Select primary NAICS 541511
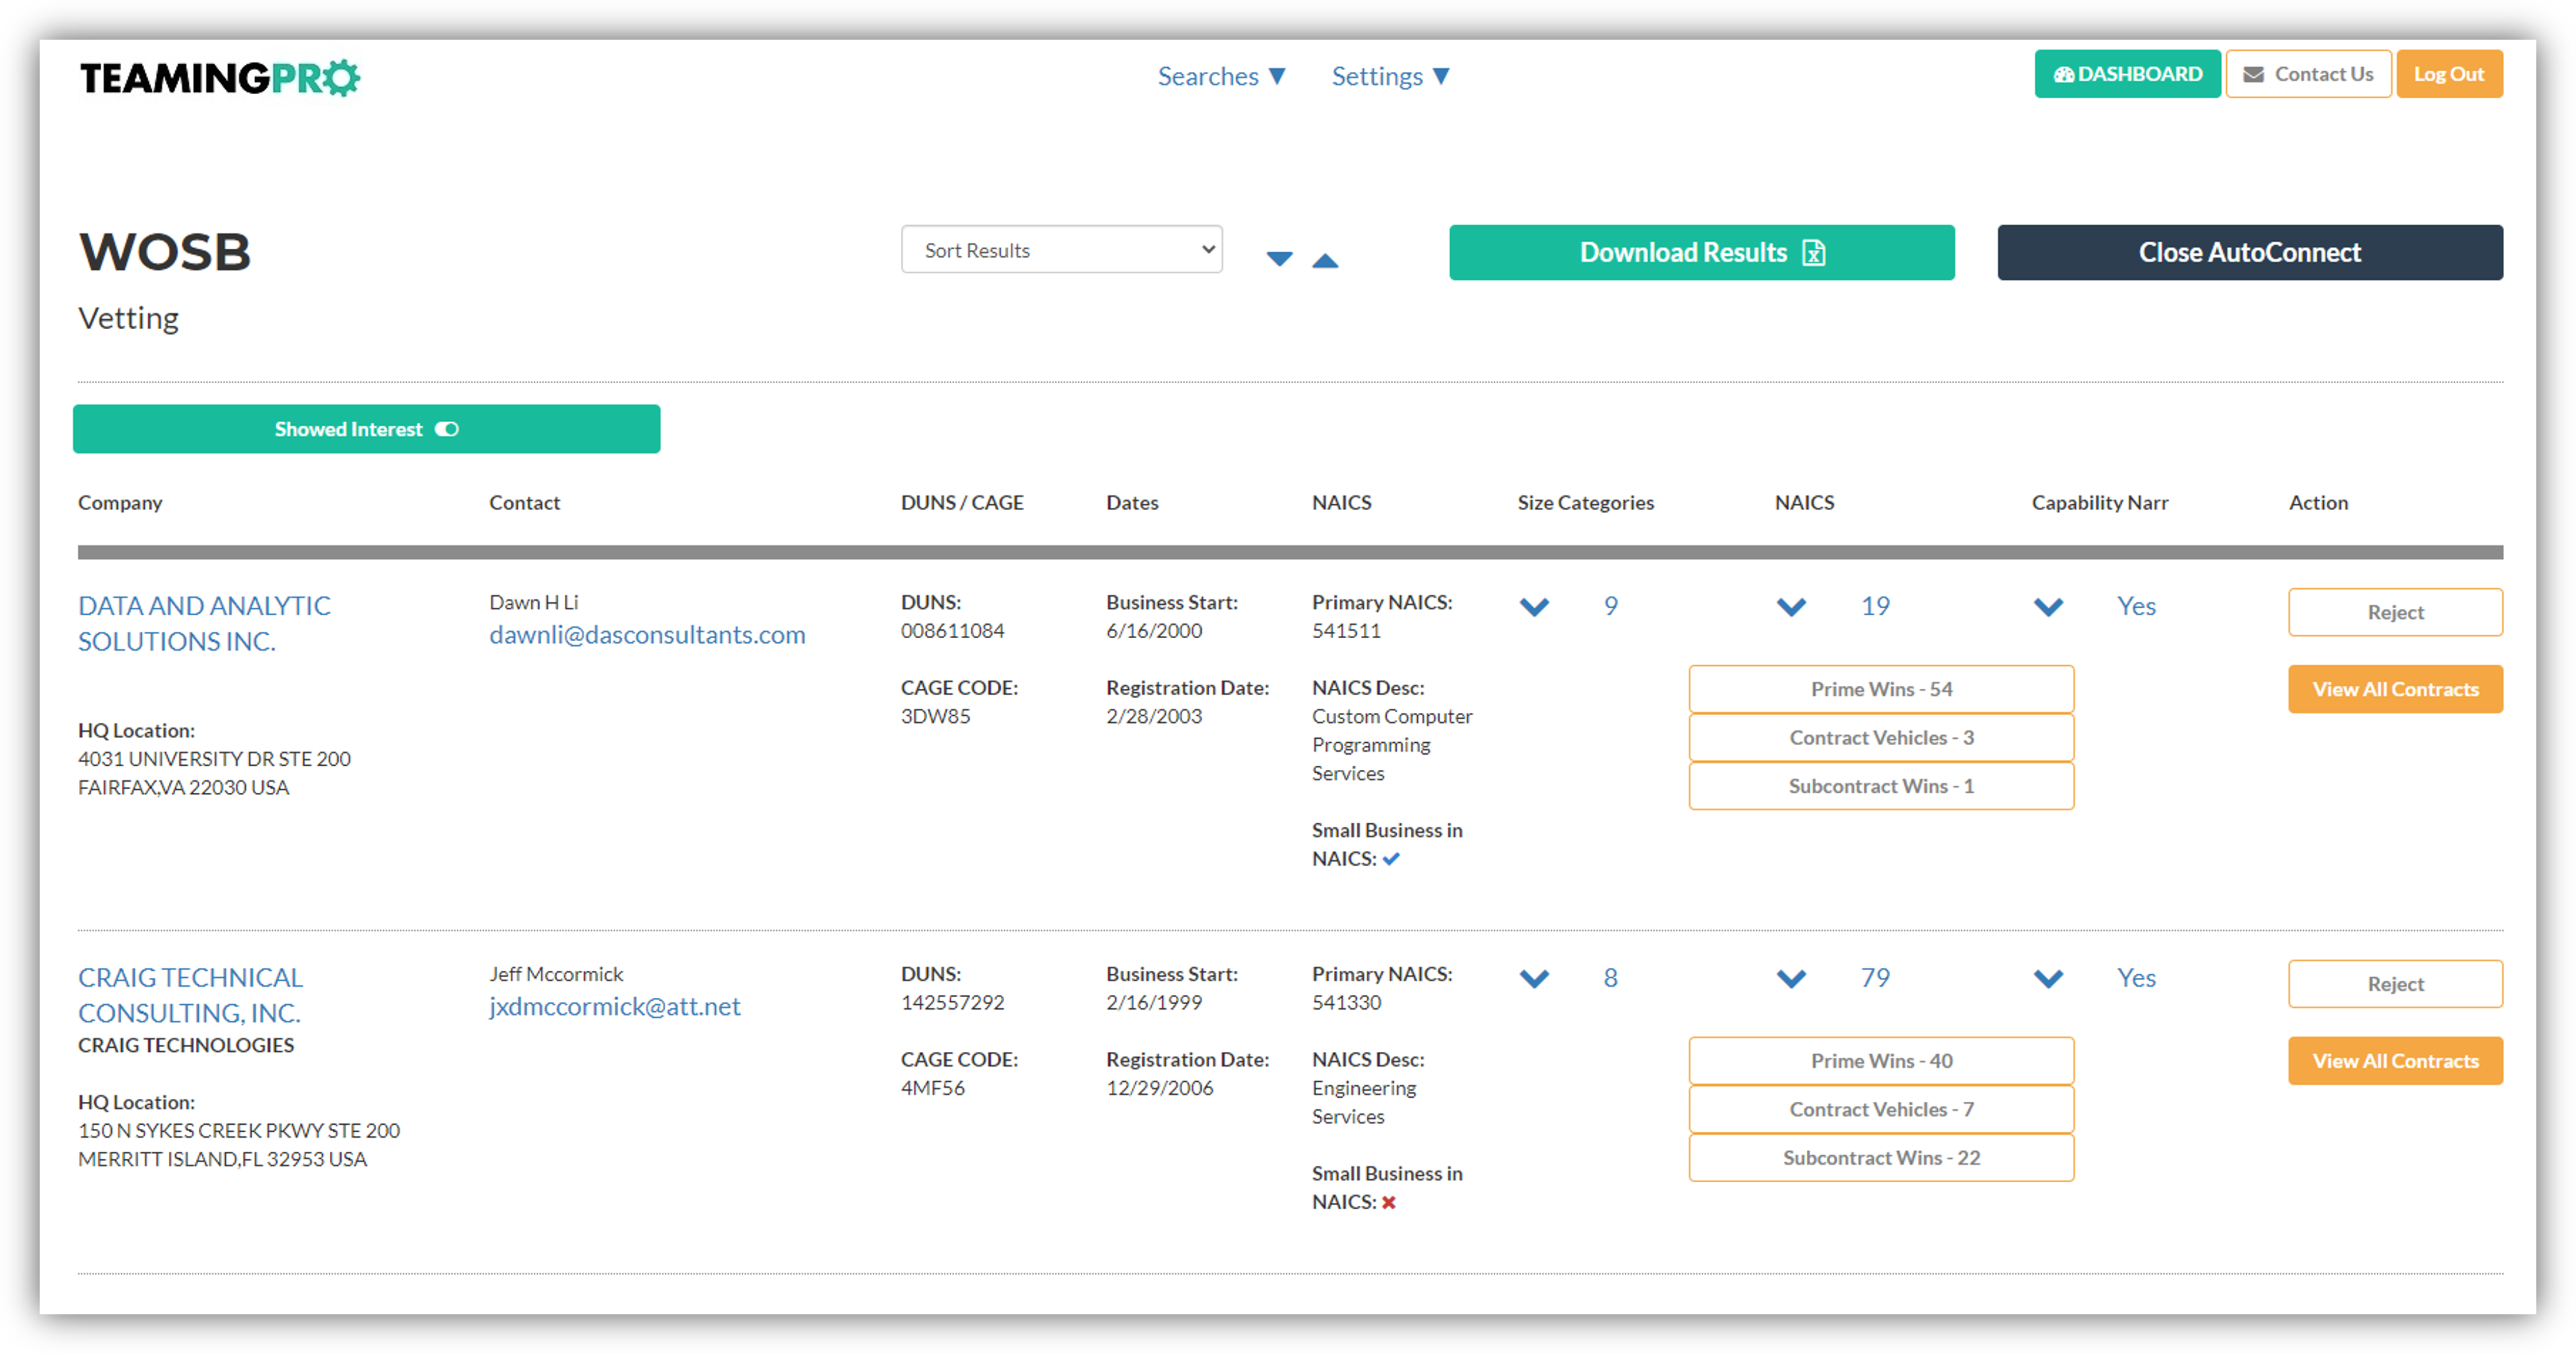The width and height of the screenshot is (2576, 1354). pyautogui.click(x=1346, y=631)
